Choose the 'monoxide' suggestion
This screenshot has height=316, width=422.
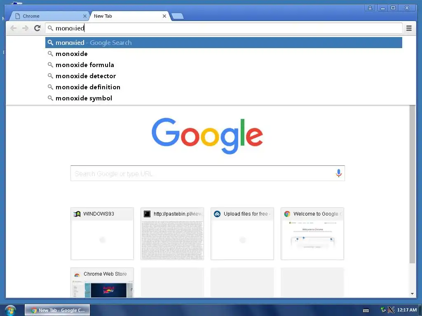click(x=224, y=54)
